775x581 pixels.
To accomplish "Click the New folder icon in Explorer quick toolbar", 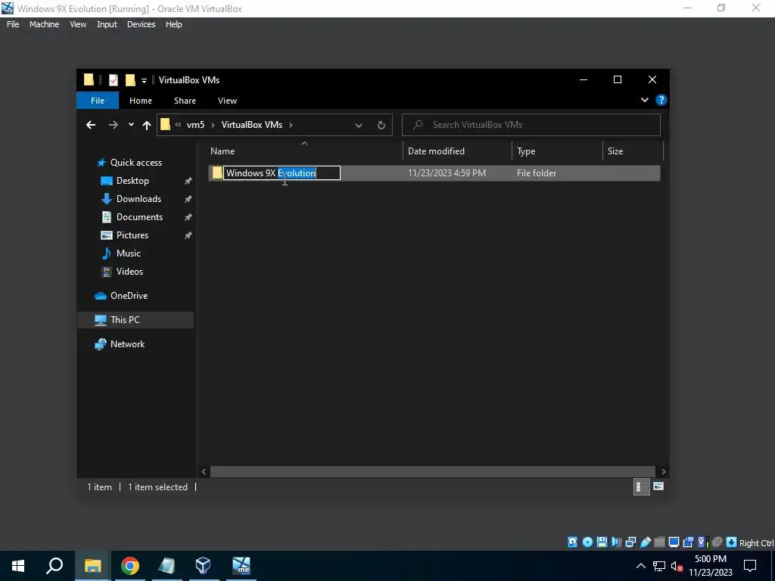I will pyautogui.click(x=130, y=80).
